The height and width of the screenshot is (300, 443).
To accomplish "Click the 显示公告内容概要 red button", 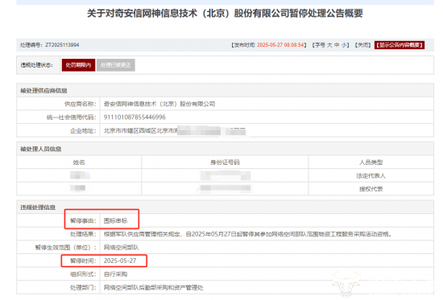I will pos(400,45).
